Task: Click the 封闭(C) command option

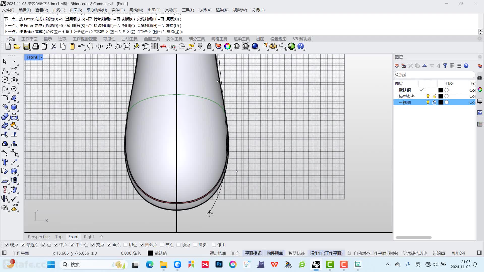Action: 129,32
